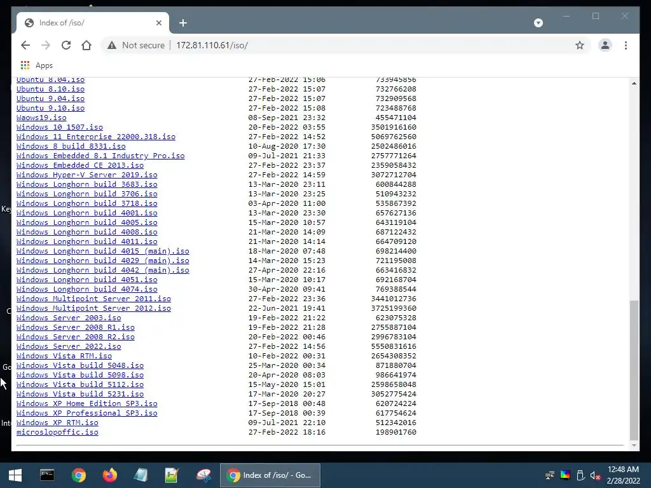Viewport: 651px width, 488px height.
Task: Launch Command Prompt from the taskbar
Action: tap(47, 475)
